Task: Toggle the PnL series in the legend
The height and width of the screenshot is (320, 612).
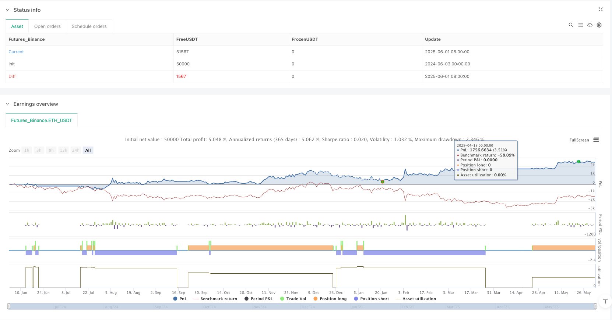Action: [x=180, y=299]
